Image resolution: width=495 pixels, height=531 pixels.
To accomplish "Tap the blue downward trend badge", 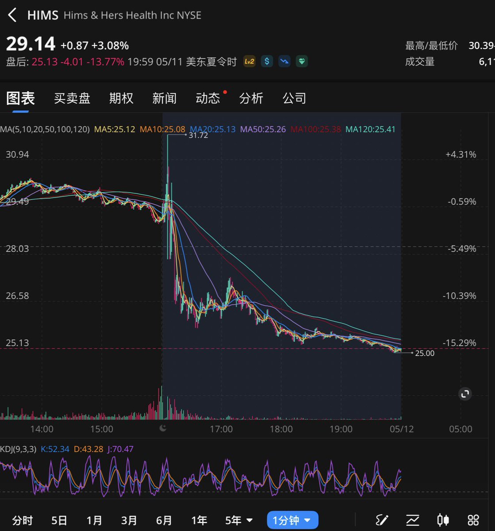I will coord(284,61).
